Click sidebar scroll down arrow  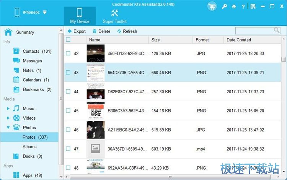tap(61, 177)
